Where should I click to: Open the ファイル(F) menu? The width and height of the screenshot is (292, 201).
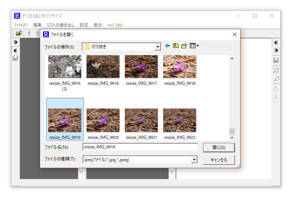[x=21, y=25]
